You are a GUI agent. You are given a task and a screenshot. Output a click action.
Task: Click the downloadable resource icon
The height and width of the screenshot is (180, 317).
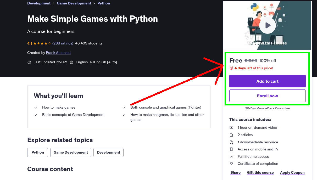[x=231, y=142]
